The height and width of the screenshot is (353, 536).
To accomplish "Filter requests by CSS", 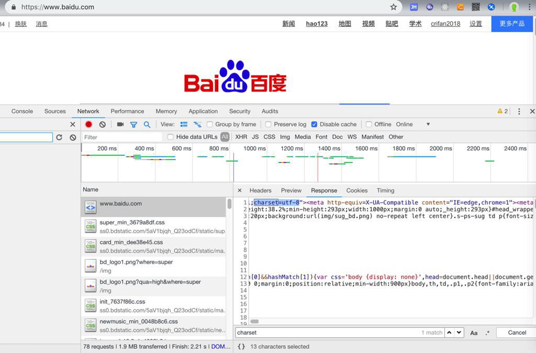I will tap(270, 137).
